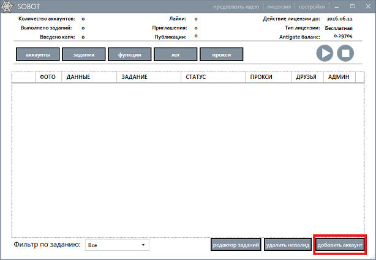Show the лог tab
This screenshot has width=376, height=260.
point(175,54)
